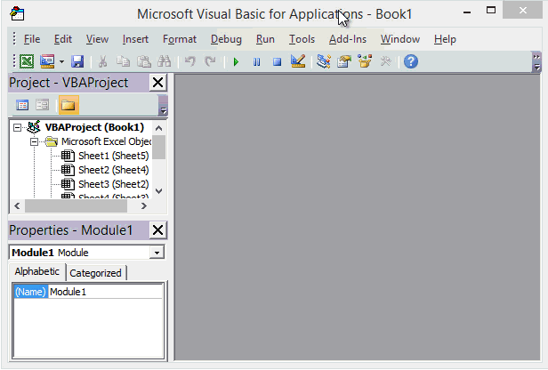The image size is (548, 370).
Task: Close the Project - VBAProject pane
Action: [158, 83]
